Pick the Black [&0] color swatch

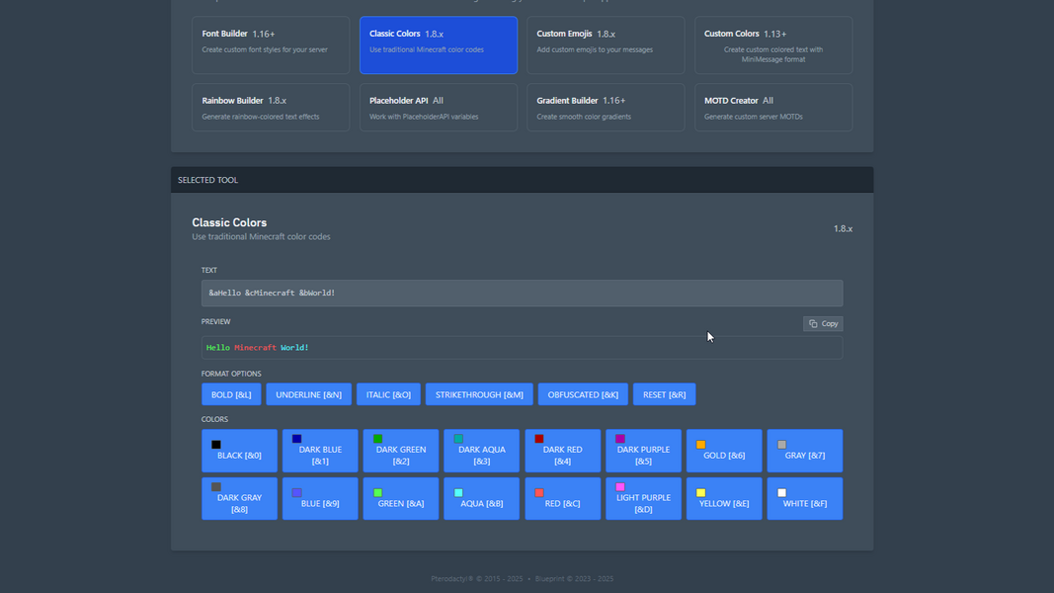[239, 451]
